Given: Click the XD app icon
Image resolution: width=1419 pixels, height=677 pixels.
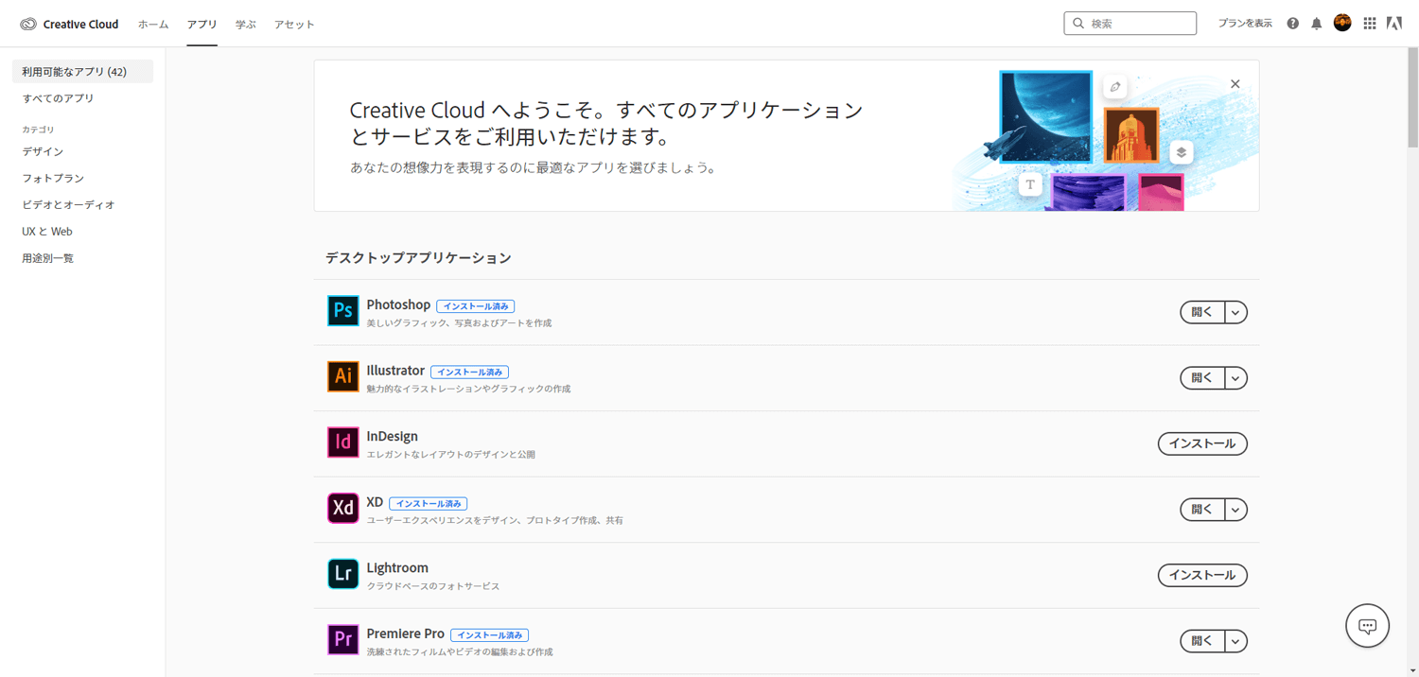Looking at the screenshot, I should point(342,508).
